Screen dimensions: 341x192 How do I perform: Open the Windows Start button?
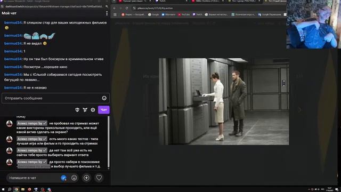[3, 189]
